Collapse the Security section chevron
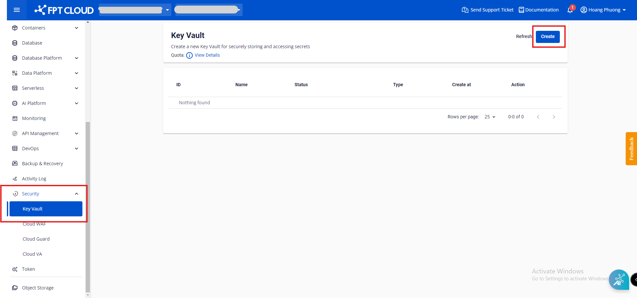The image size is (637, 298). 77,193
